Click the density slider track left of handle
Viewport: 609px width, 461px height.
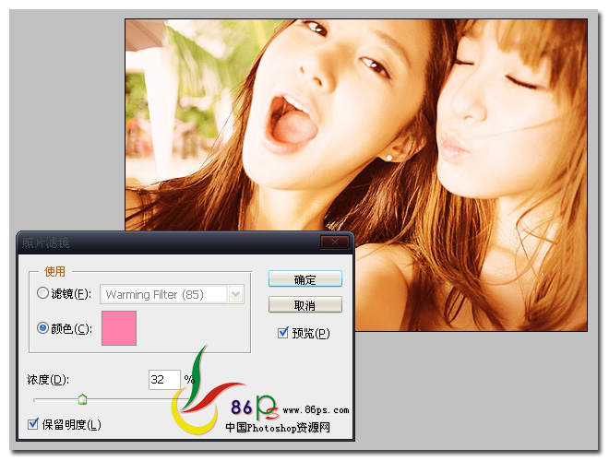tap(55, 400)
